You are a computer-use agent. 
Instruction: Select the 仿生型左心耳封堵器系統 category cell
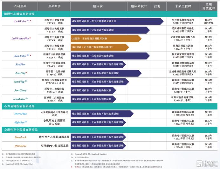(54, 137)
